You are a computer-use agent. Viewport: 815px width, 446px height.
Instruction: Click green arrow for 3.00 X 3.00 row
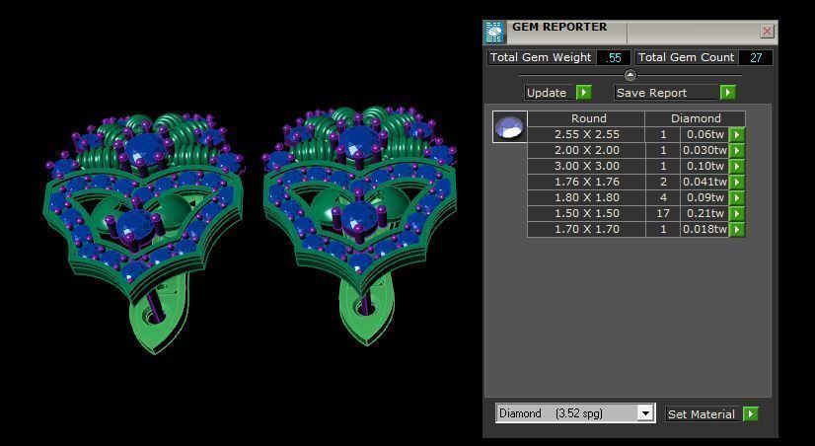coord(737,167)
